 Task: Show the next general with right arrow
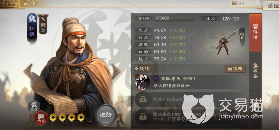click(x=116, y=71)
